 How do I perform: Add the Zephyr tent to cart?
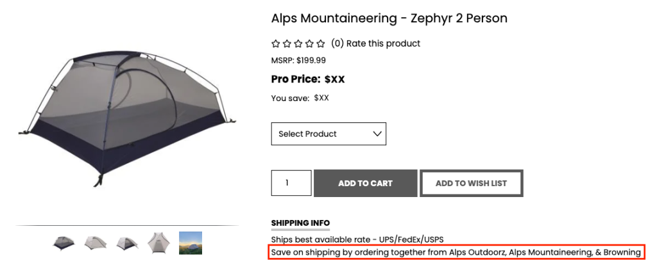click(x=365, y=183)
